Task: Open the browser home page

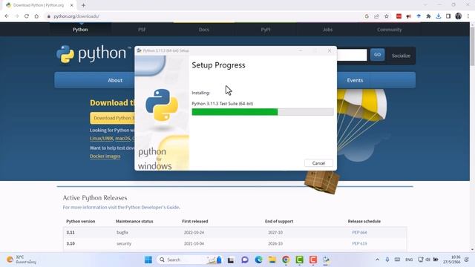Action: click(x=36, y=16)
